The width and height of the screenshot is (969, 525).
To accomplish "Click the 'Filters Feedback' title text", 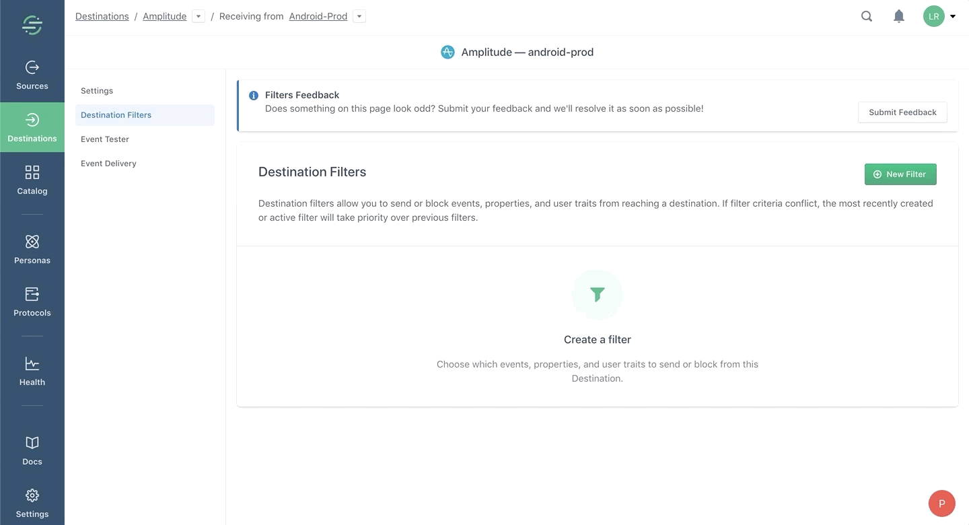I will pos(302,95).
